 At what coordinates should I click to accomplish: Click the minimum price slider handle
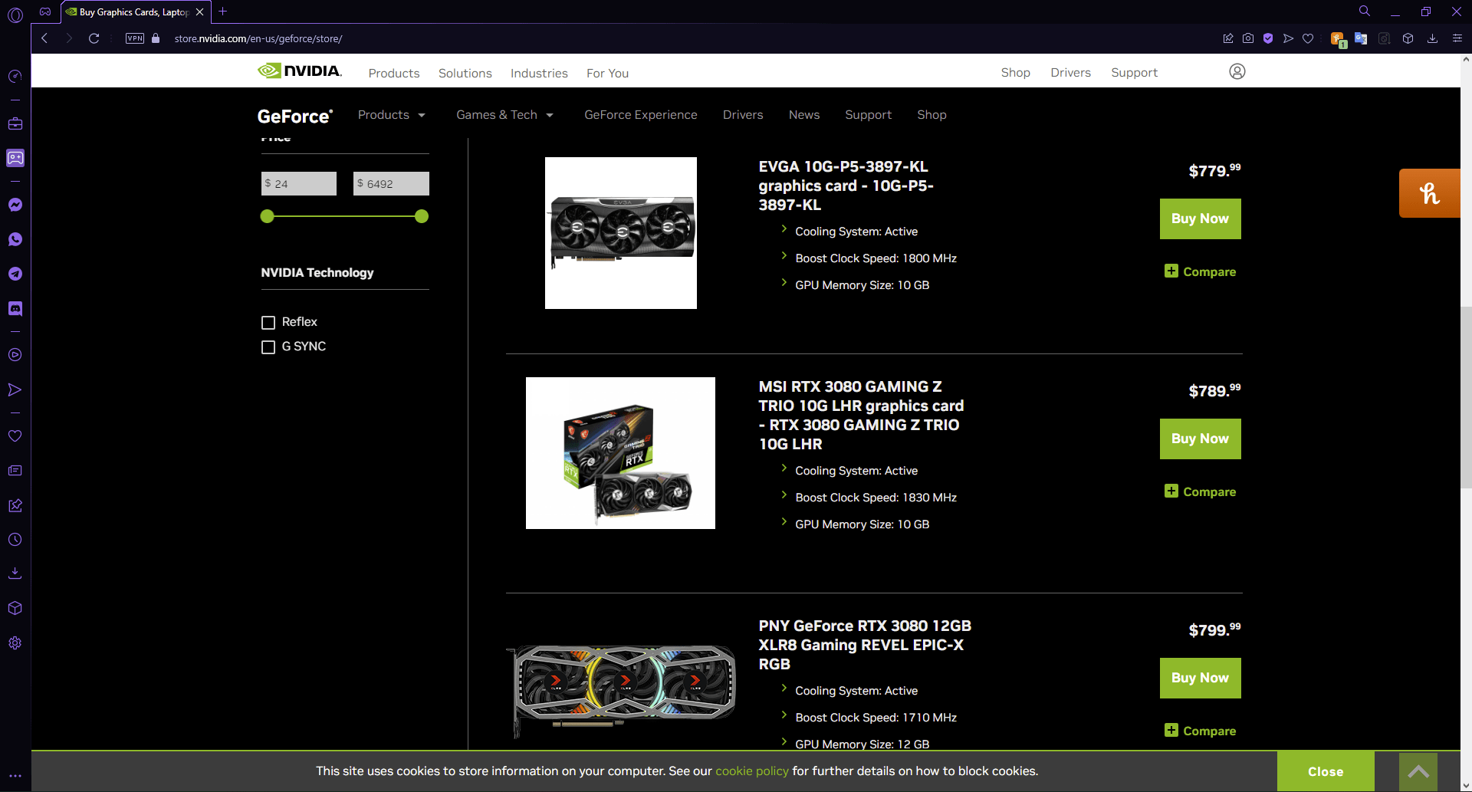pyautogui.click(x=267, y=216)
